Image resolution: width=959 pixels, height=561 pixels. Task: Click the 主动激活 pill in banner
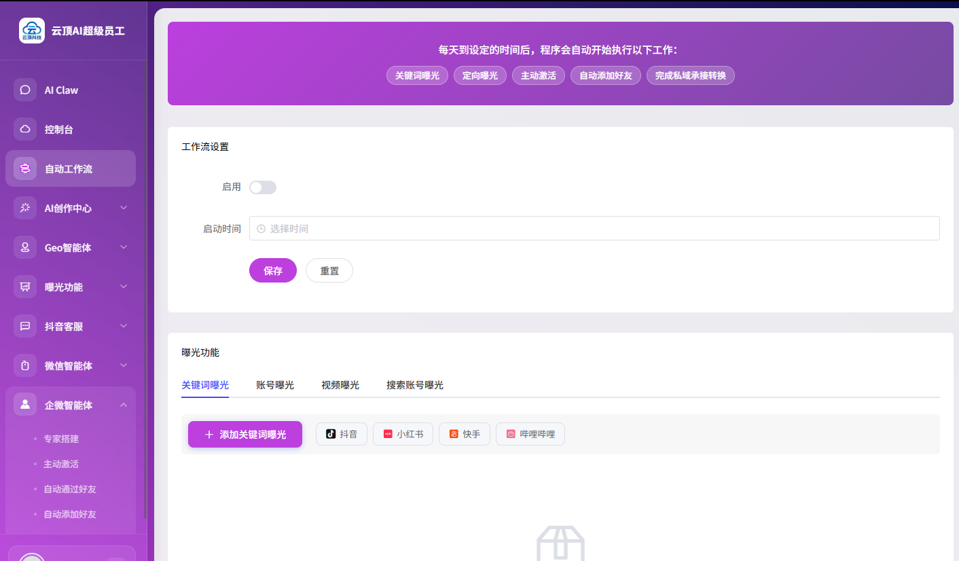tap(539, 75)
